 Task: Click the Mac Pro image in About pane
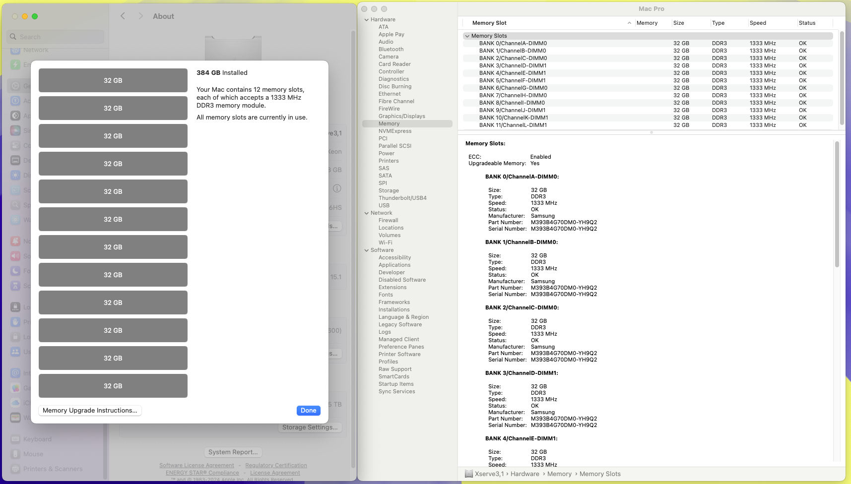pos(233,48)
